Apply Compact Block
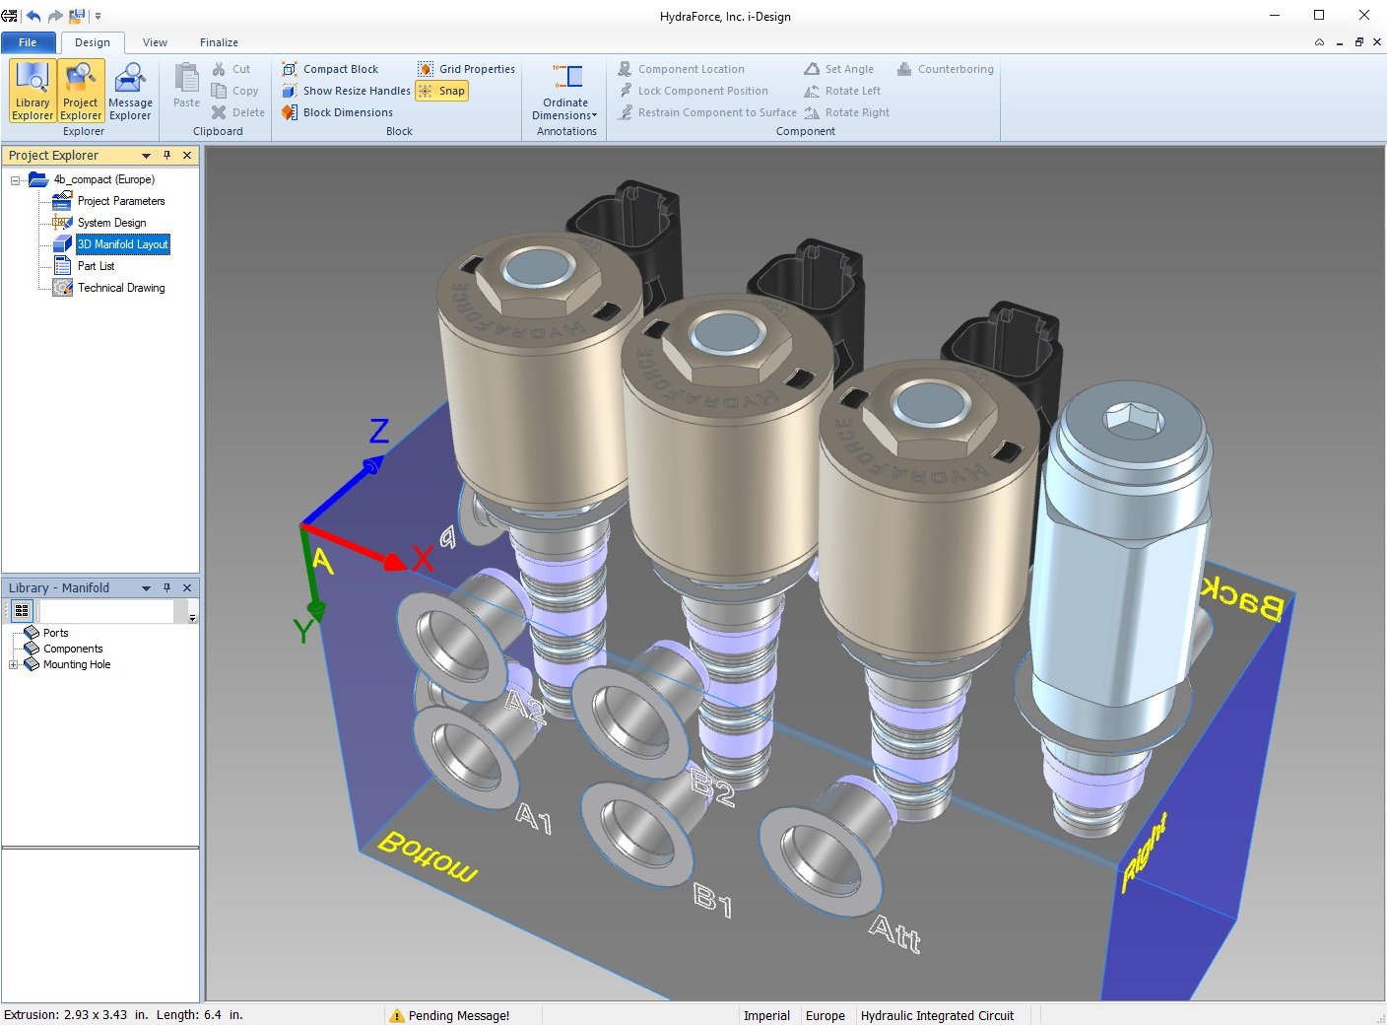Viewport: 1388px width, 1026px height. click(330, 69)
